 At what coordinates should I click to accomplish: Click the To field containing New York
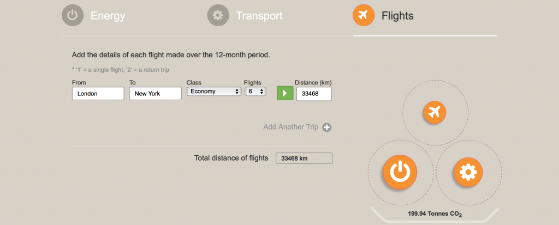tap(155, 94)
